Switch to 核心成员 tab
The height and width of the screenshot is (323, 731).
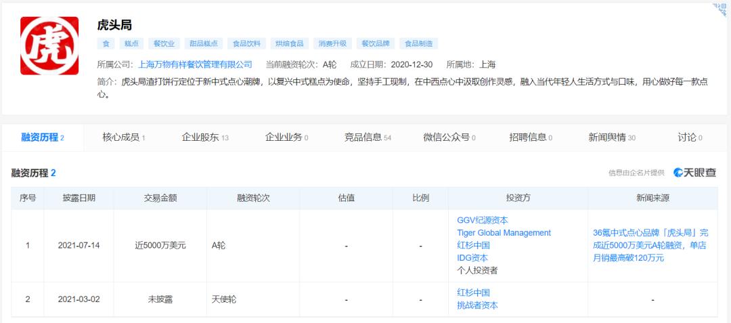click(x=124, y=137)
